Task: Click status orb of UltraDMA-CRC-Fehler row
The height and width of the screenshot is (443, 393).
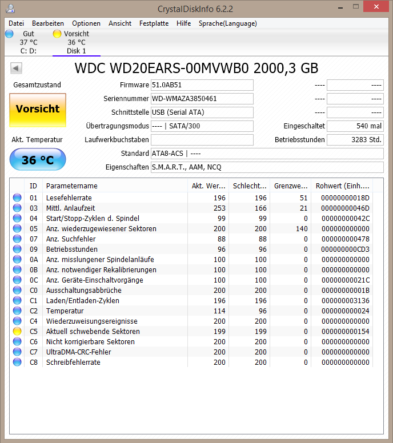Action: pos(17,352)
